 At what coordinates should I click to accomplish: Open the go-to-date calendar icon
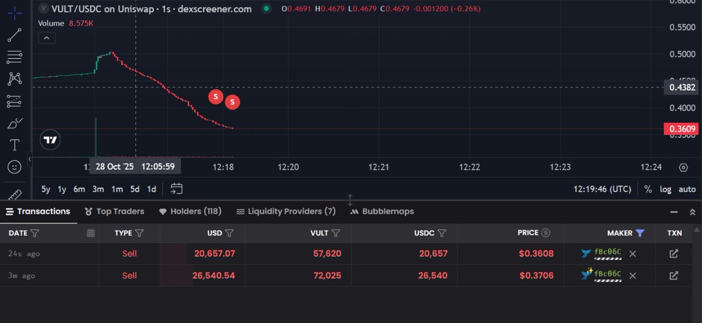pos(177,189)
